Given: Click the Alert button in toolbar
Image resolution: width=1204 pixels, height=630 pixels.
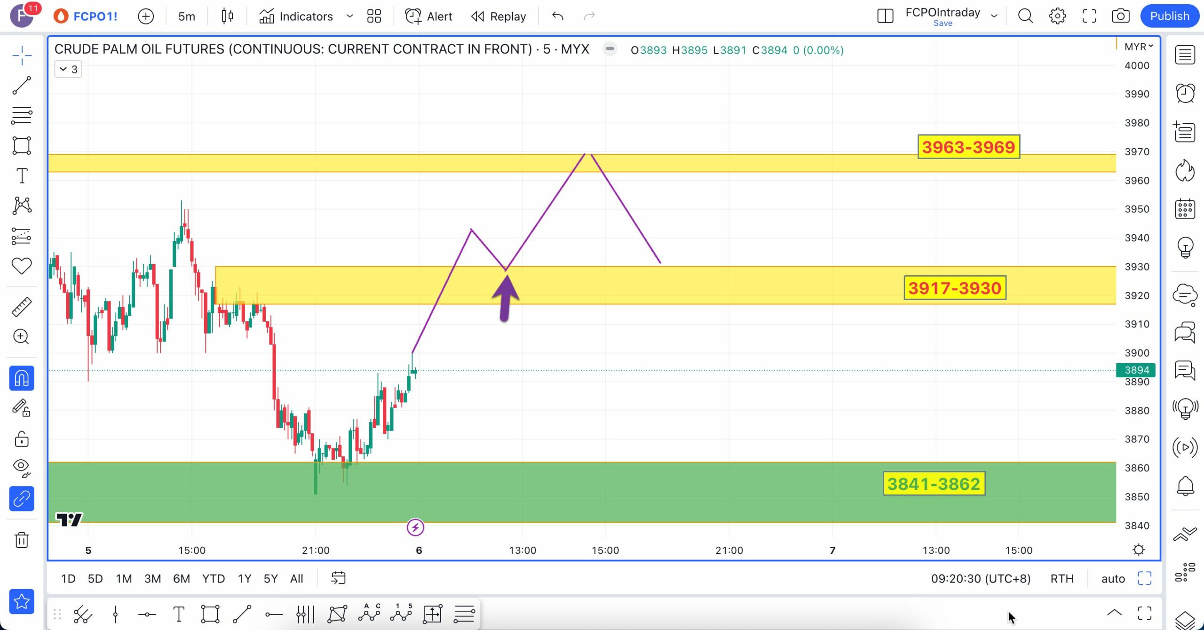Looking at the screenshot, I should [x=428, y=16].
